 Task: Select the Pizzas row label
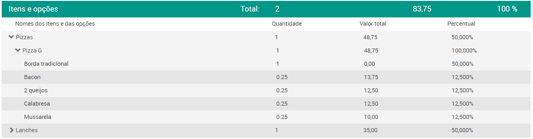coord(24,37)
